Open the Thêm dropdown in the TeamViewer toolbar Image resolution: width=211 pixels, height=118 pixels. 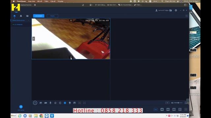click(x=137, y=5)
